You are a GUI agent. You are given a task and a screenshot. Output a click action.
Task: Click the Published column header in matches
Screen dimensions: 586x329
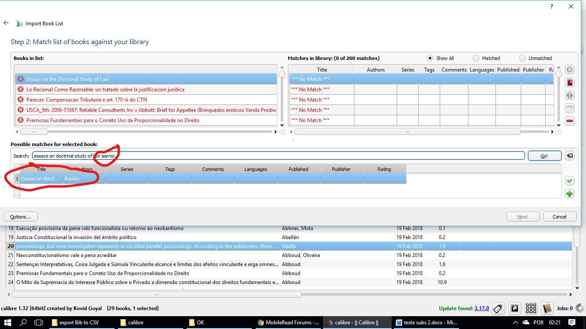[508, 70]
